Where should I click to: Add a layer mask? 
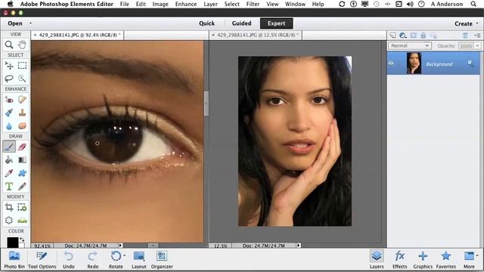[x=414, y=36]
